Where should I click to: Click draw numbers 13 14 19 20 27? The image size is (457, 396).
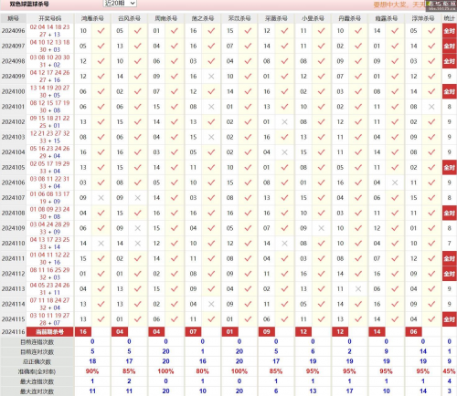pyautogui.click(x=50, y=88)
